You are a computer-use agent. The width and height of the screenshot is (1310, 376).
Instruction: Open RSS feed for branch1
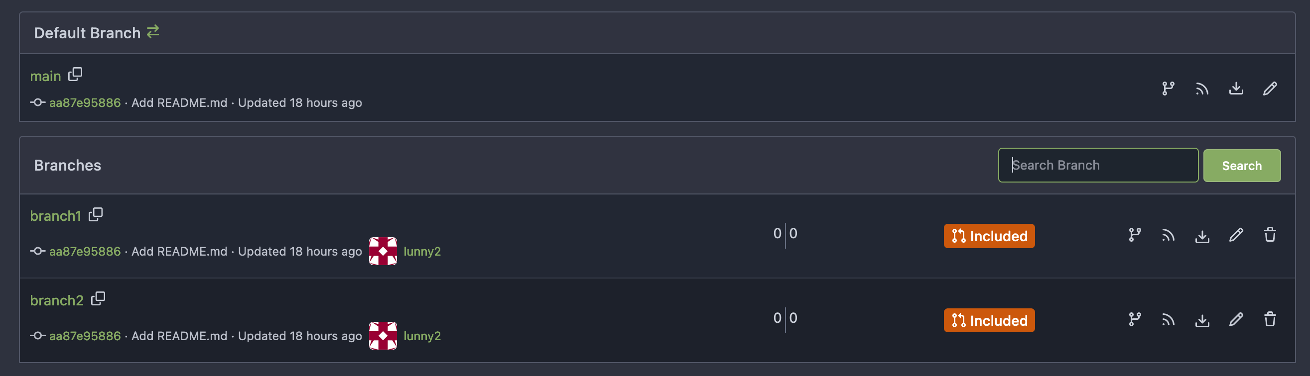[1168, 235]
